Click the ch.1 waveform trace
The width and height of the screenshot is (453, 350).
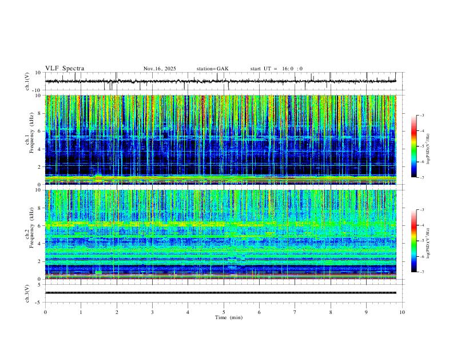coord(220,81)
